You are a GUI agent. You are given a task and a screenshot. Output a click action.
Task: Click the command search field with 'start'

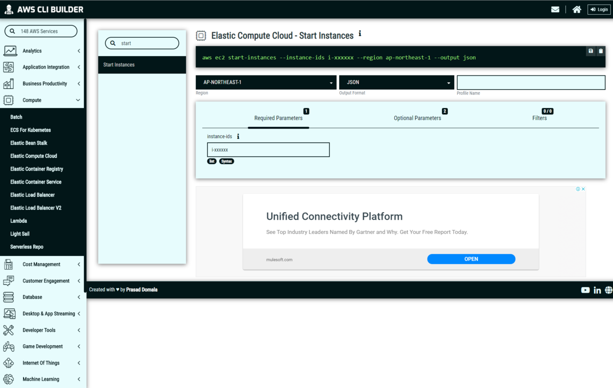[x=142, y=43]
